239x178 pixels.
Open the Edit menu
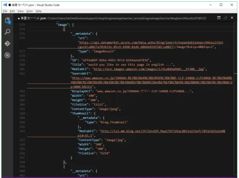12,11
